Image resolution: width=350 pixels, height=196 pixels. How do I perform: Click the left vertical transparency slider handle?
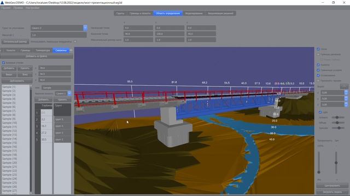point(319,172)
